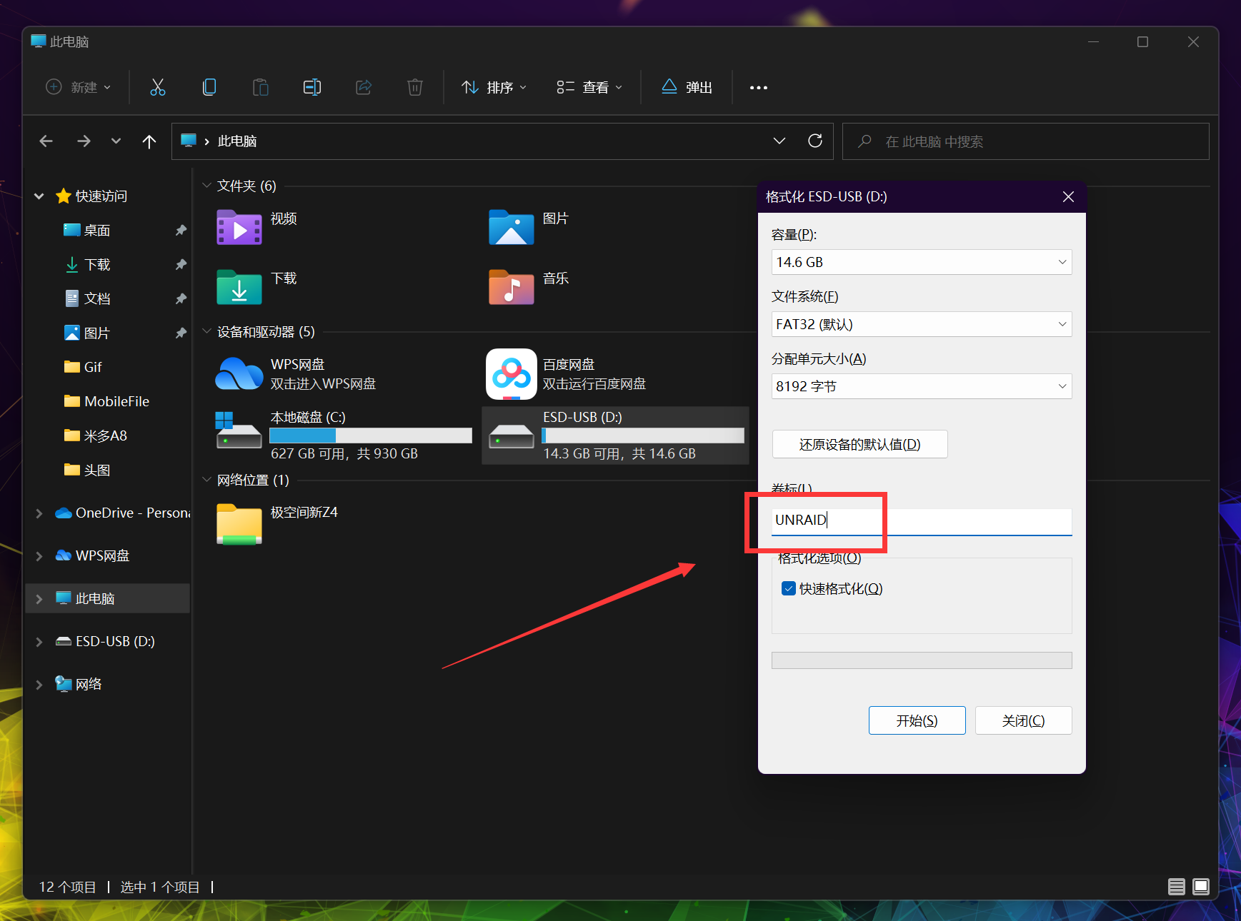Open the 容量 14.6 GB dropdown

click(x=921, y=262)
